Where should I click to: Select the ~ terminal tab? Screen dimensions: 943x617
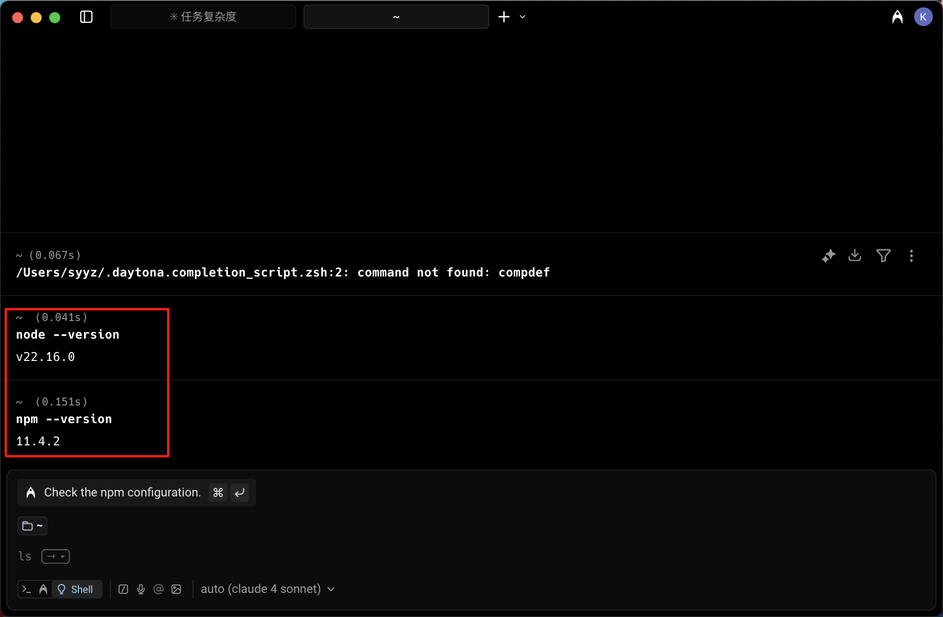(x=396, y=17)
